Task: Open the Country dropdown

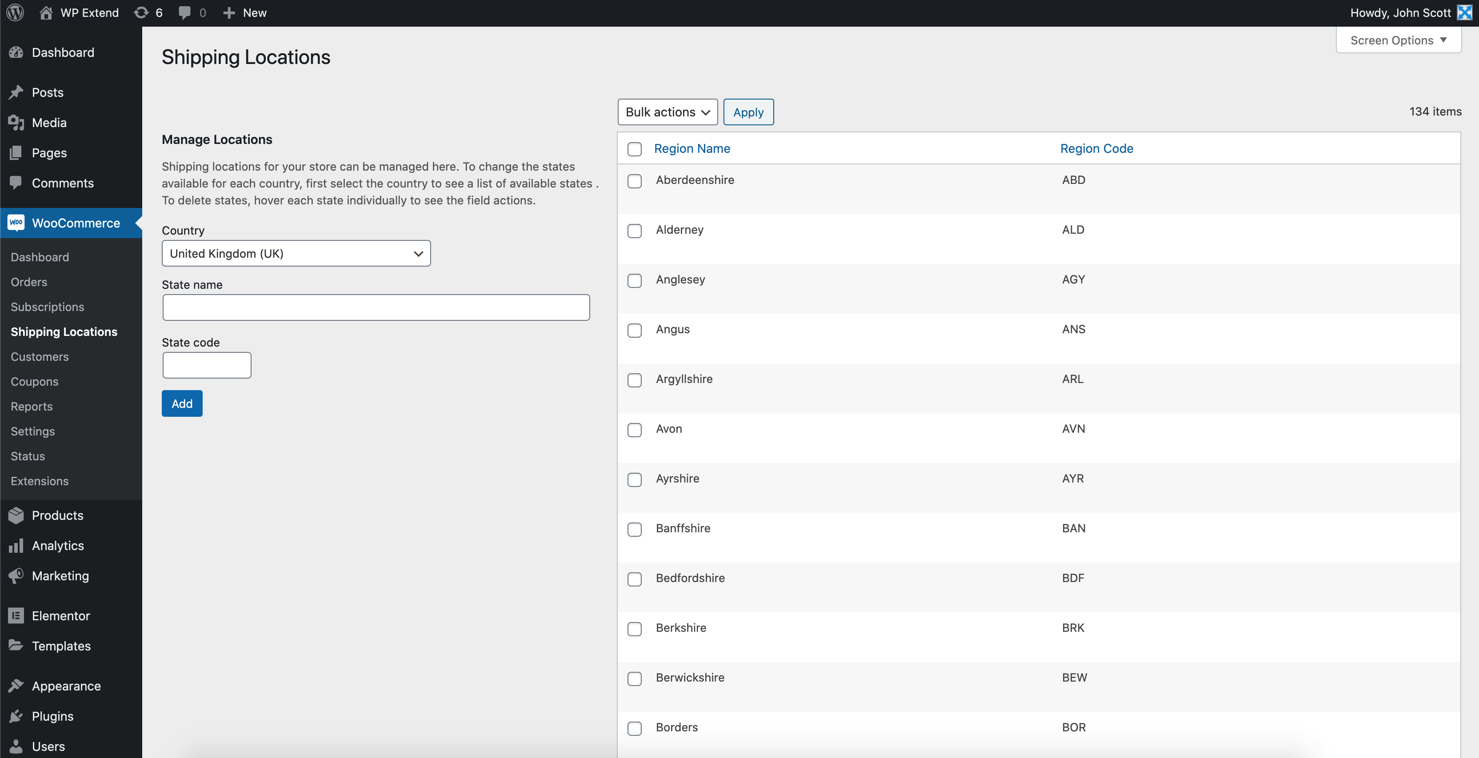Action: coord(296,253)
